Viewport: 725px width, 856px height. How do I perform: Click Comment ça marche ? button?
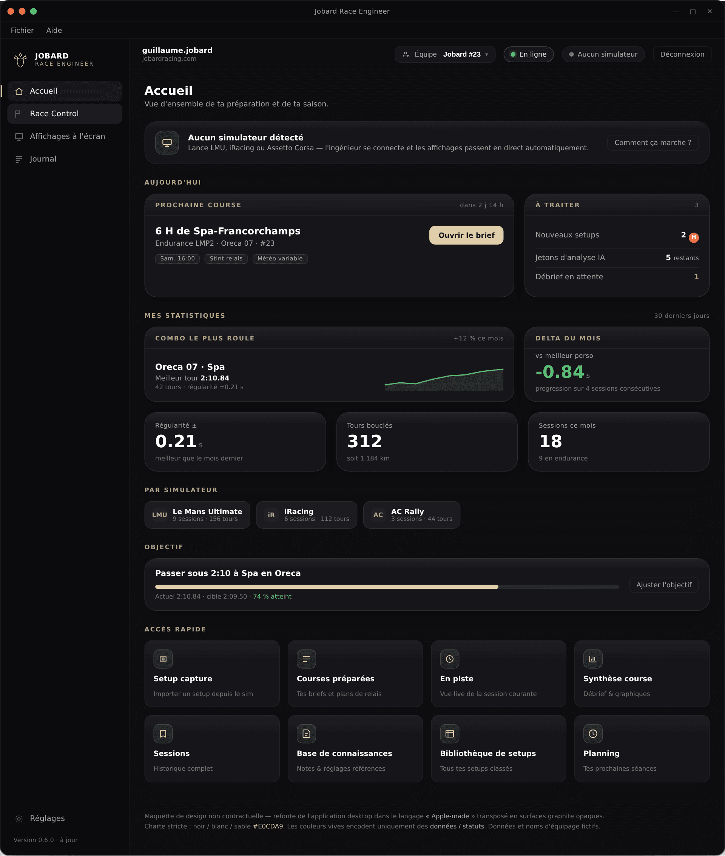(652, 143)
